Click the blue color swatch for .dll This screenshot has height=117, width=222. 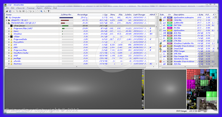[170, 17]
